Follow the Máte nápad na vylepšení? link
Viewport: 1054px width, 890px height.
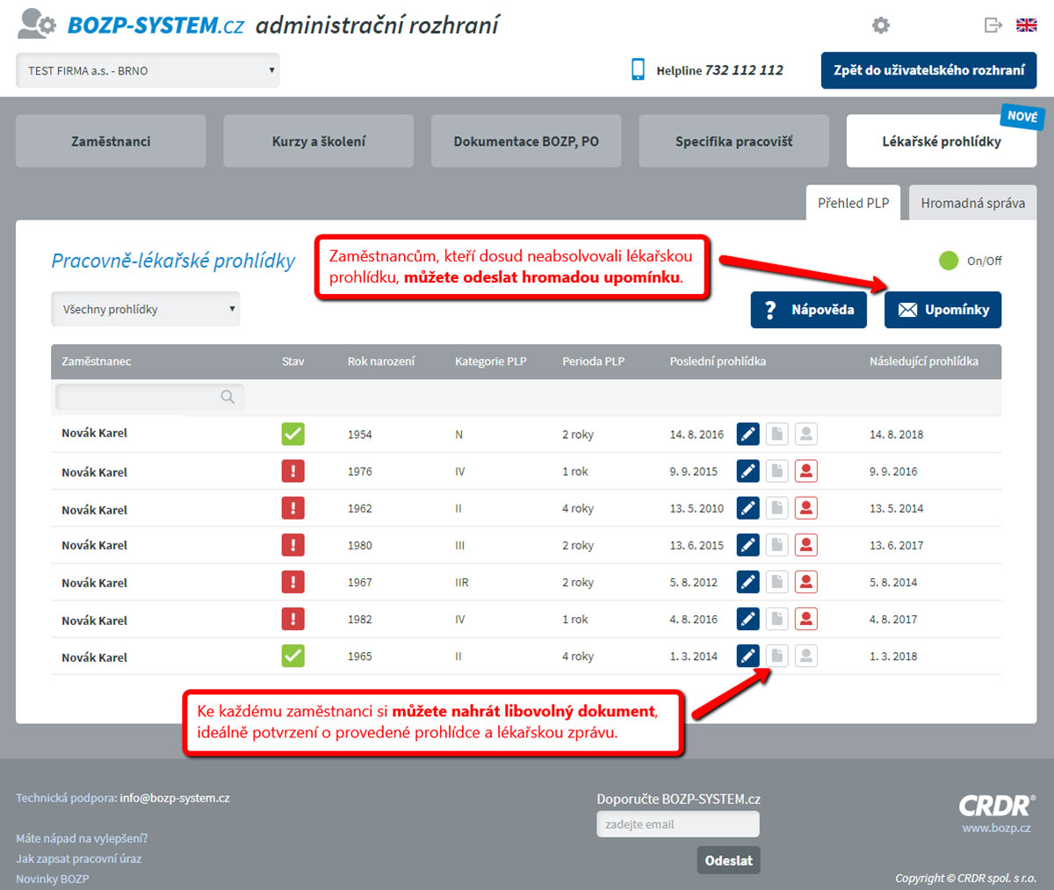pos(82,838)
